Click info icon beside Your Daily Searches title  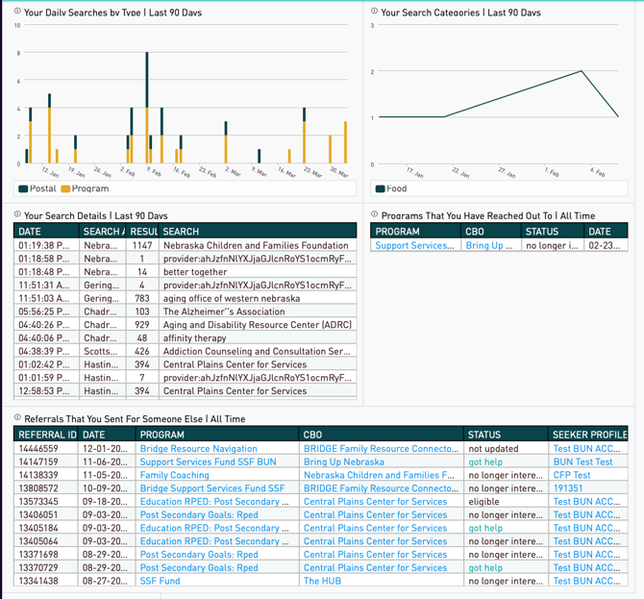[x=18, y=12]
